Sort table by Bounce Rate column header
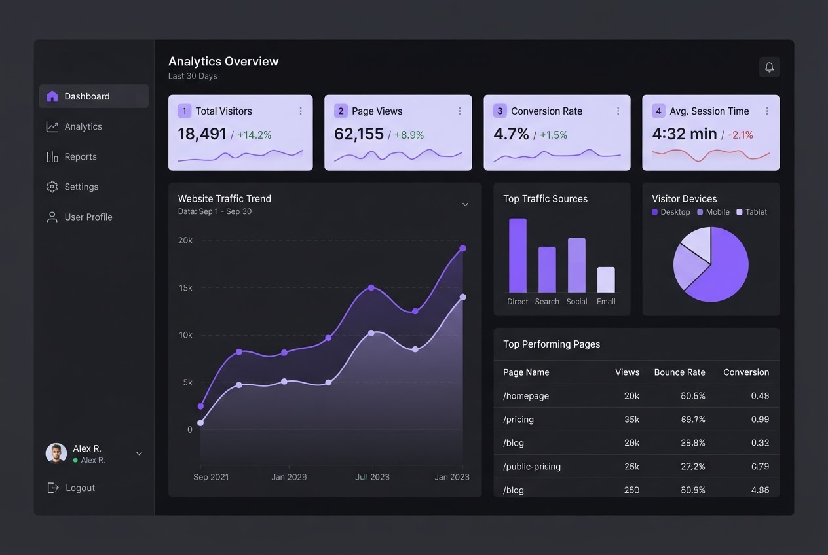The height and width of the screenshot is (555, 828). point(679,372)
